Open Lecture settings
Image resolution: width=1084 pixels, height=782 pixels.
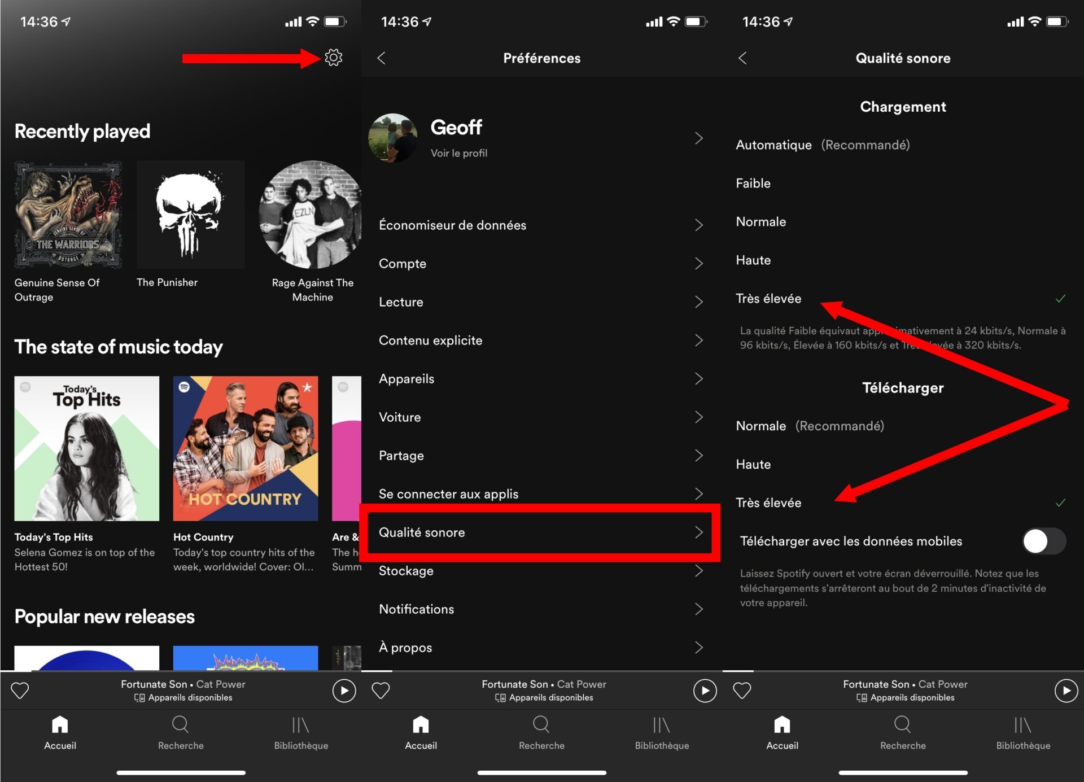(541, 302)
